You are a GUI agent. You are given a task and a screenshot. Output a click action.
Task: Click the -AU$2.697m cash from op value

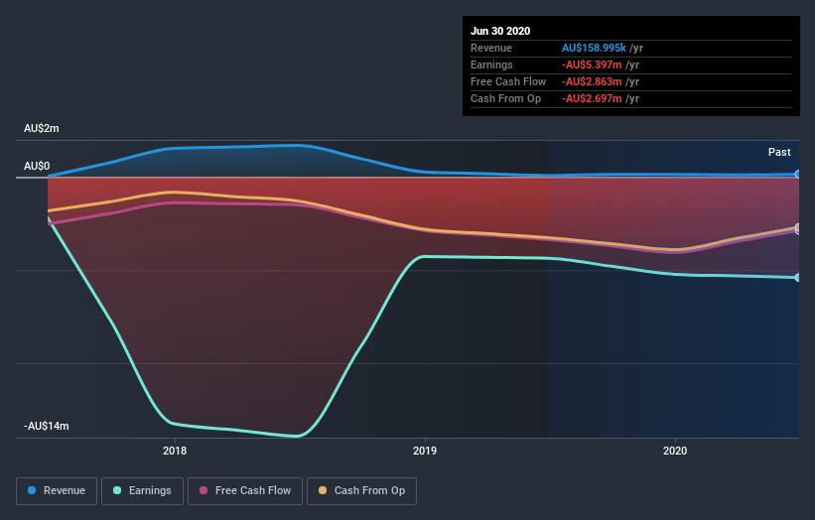[592, 98]
